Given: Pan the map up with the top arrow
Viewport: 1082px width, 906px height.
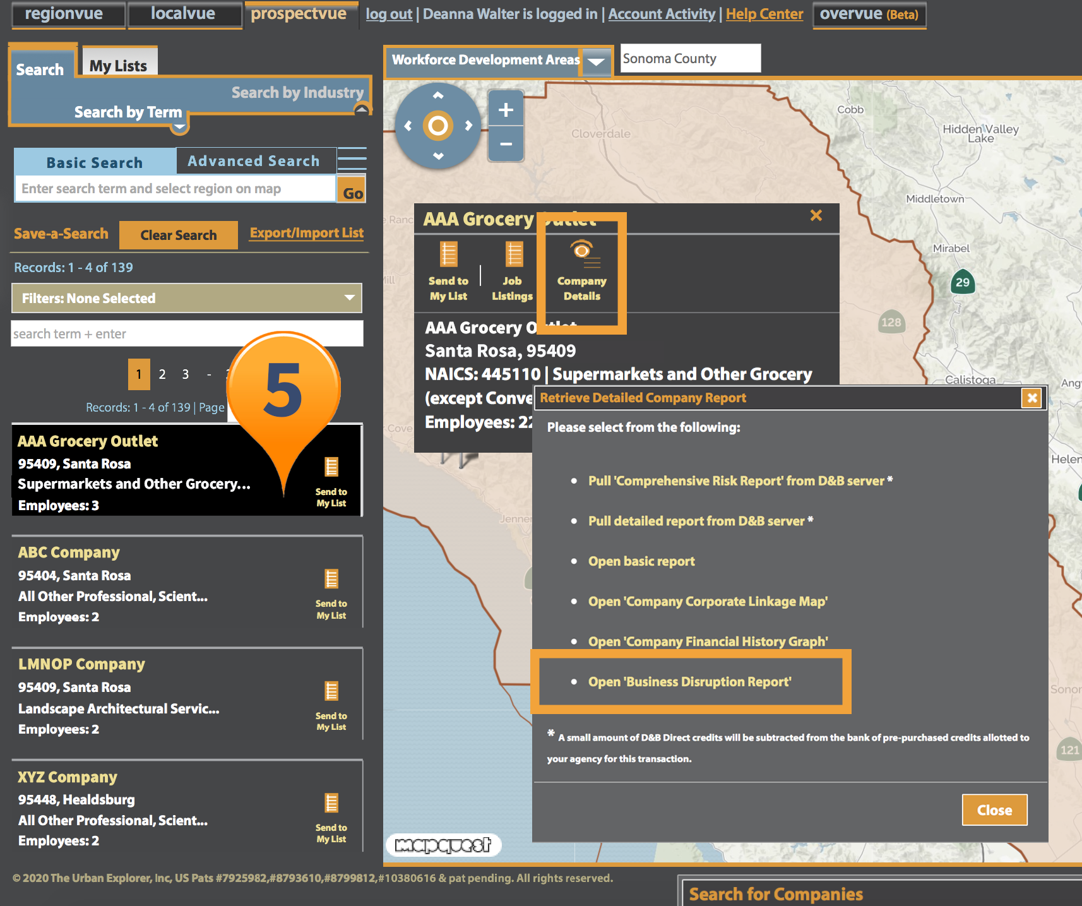Looking at the screenshot, I should click(438, 95).
